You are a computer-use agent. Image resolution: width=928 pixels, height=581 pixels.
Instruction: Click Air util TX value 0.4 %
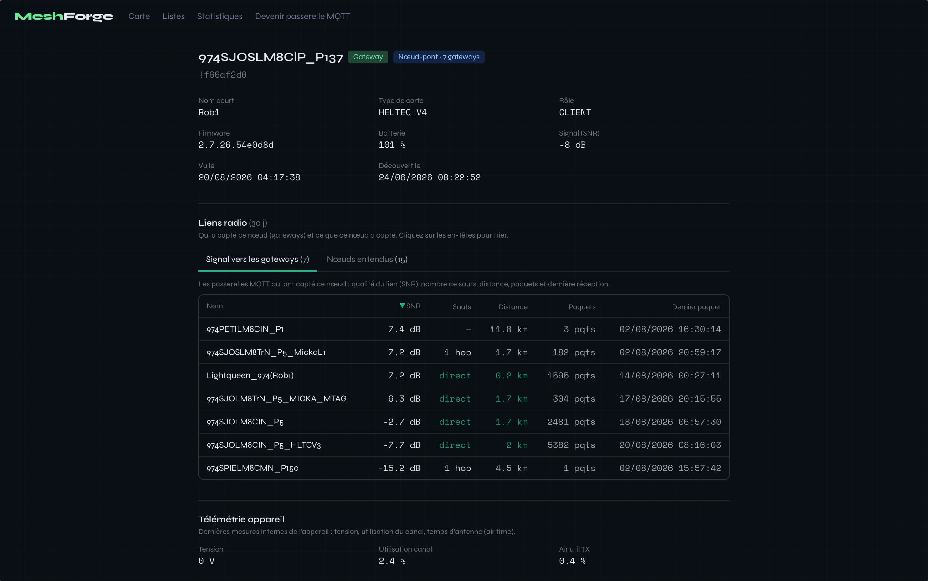[572, 561]
